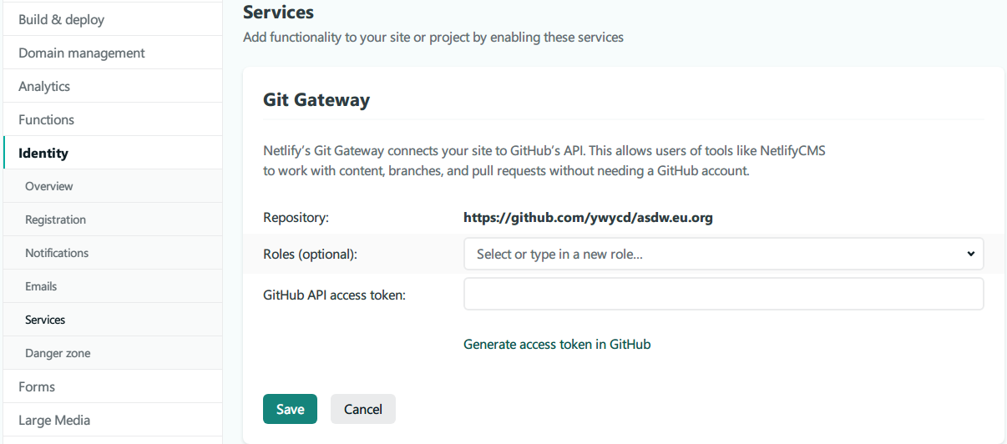The height and width of the screenshot is (444, 1007).
Task: Follow the Generate access token in GitHub link
Action: tap(557, 344)
